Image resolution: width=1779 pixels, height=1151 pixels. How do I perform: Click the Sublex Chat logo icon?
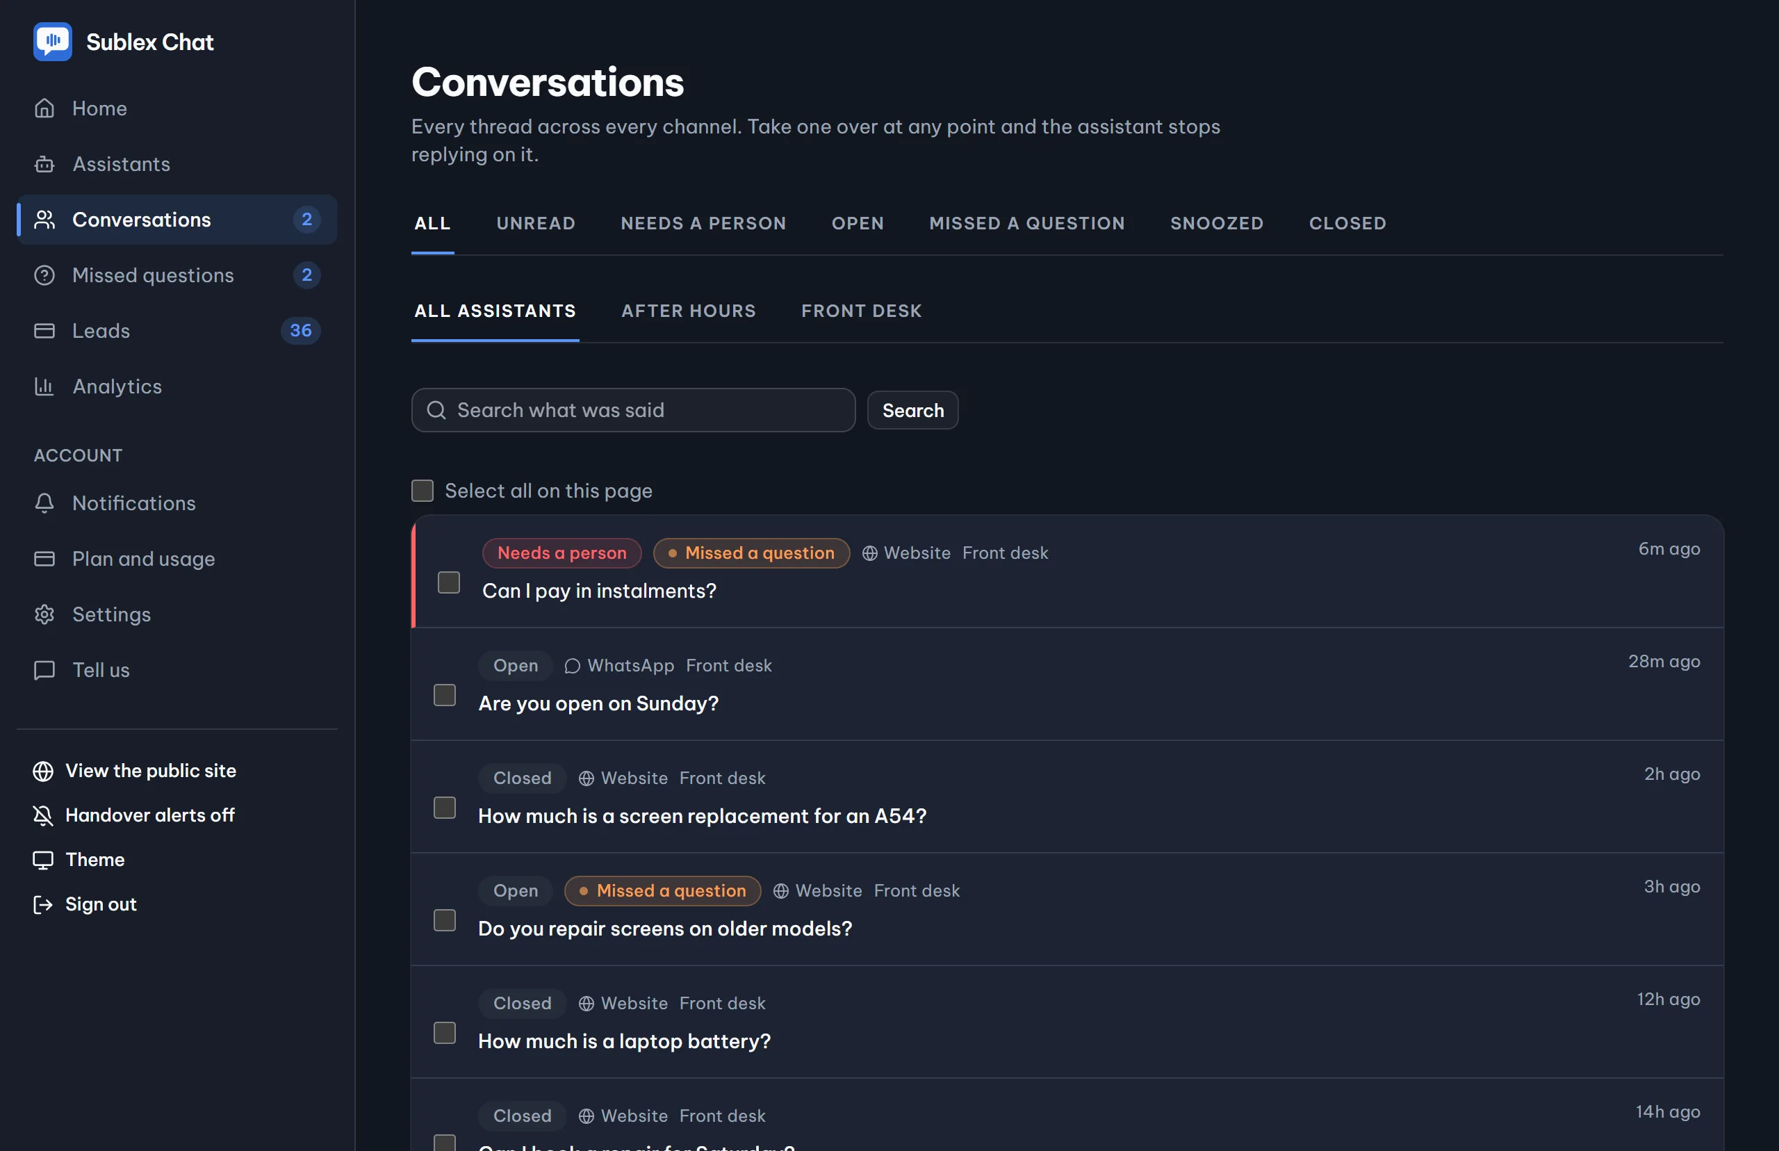click(x=52, y=42)
